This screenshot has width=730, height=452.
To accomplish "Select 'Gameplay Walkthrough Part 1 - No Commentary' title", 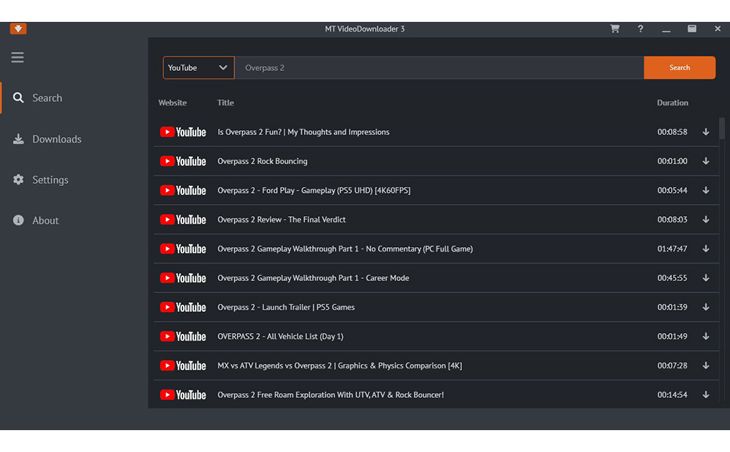I will 345,249.
